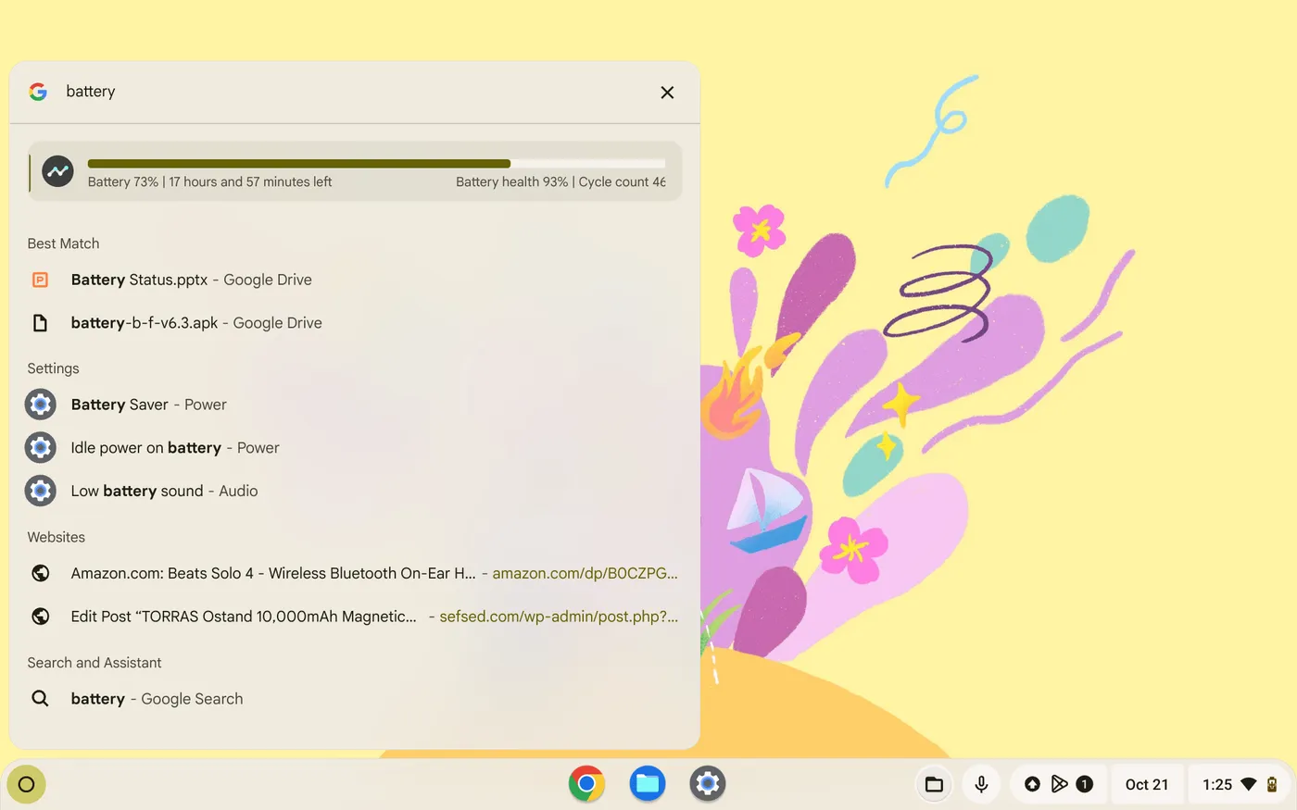Screen dimensions: 1297x810
Task: Click the notification count 1 badge
Action: pyautogui.click(x=1085, y=785)
